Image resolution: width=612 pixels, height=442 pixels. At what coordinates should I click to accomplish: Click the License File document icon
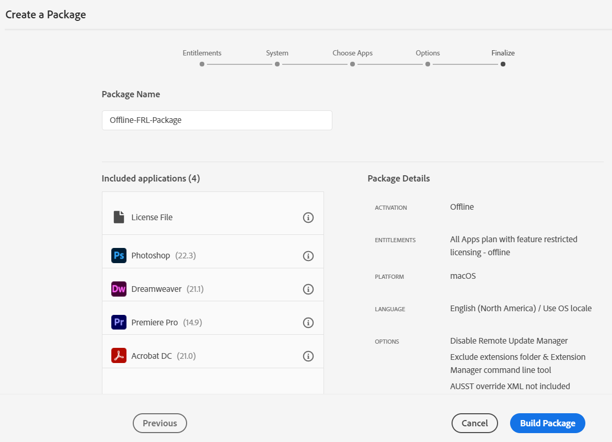point(119,217)
